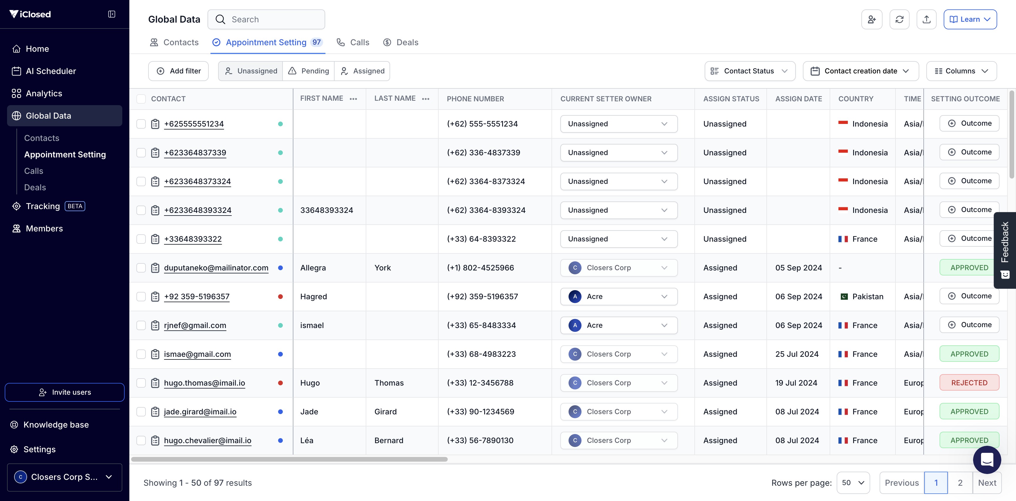Open Analytics in the sidebar
This screenshot has width=1016, height=501.
44,93
